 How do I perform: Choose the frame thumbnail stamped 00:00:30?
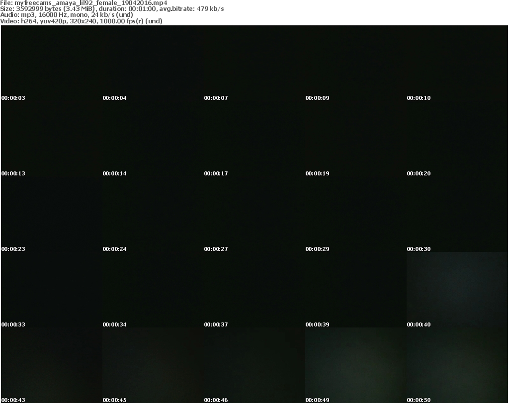pyautogui.click(x=457, y=214)
